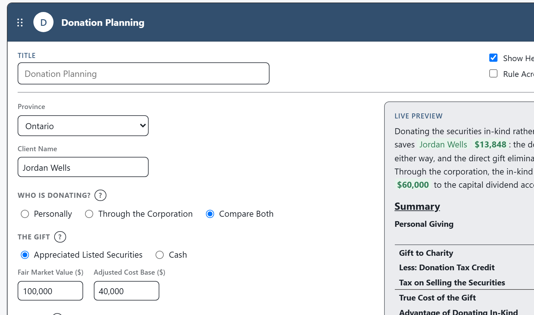534x315 pixels.
Task: Toggle the Show He... checkbox
Action: tap(493, 58)
